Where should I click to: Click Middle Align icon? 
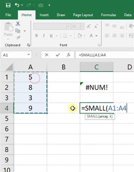114,26
